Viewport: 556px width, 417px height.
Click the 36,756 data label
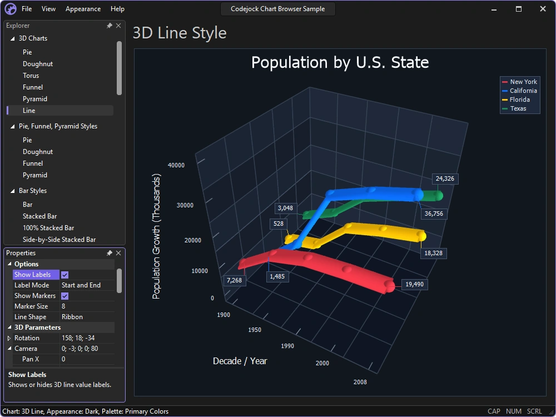tap(434, 214)
